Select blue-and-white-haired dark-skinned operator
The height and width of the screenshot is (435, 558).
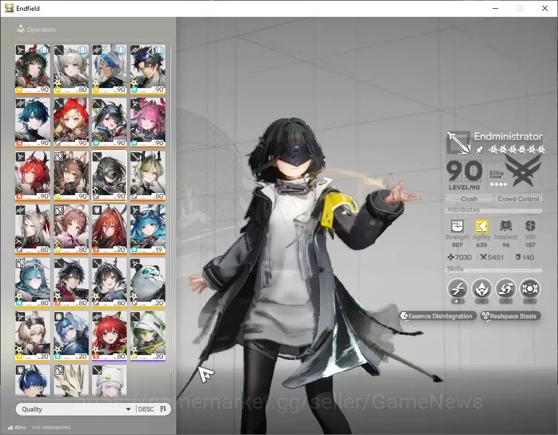point(109,70)
